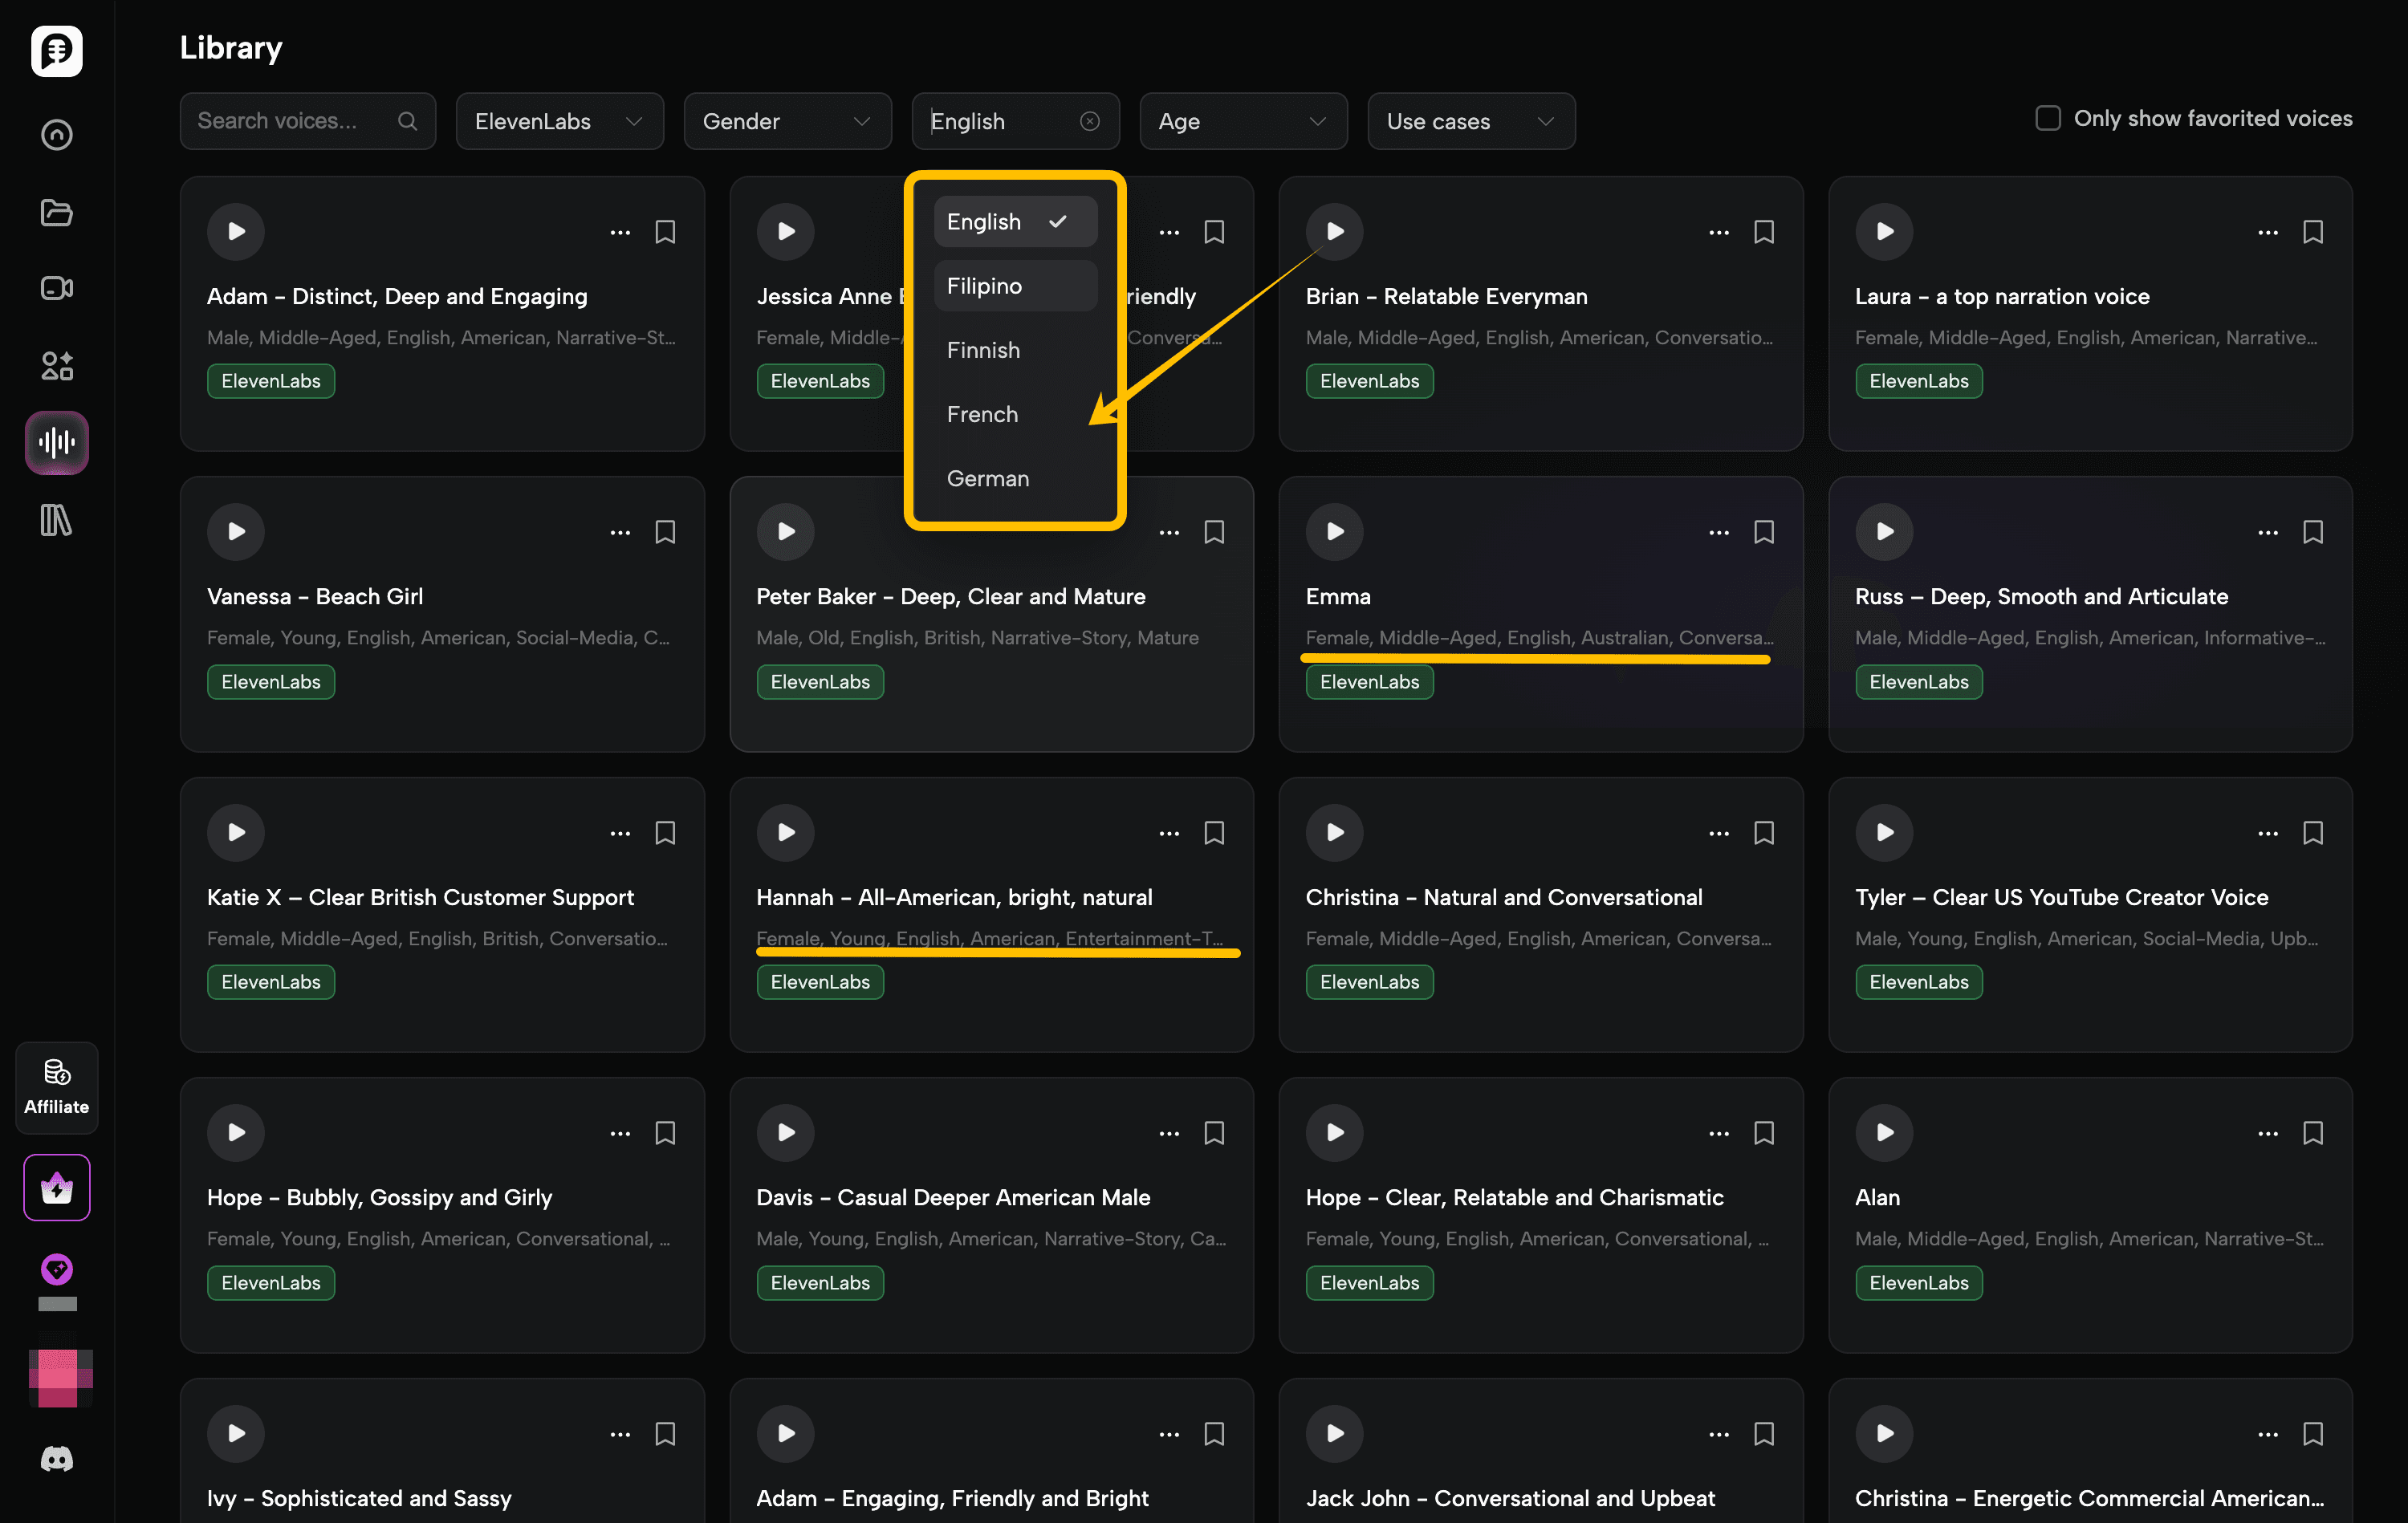The image size is (2408, 1523).
Task: Open the pixelated user avatar
Action: (x=60, y=1376)
